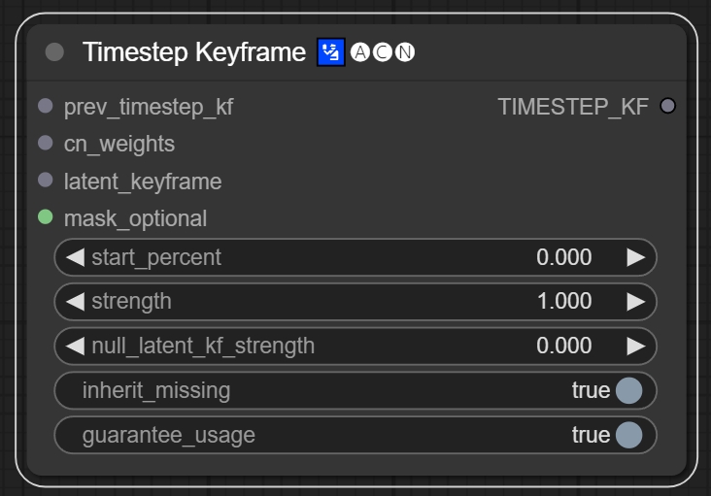Viewport: 711px width, 496px height.
Task: Click the latent_keyframe input socket dot
Action: 46,181
